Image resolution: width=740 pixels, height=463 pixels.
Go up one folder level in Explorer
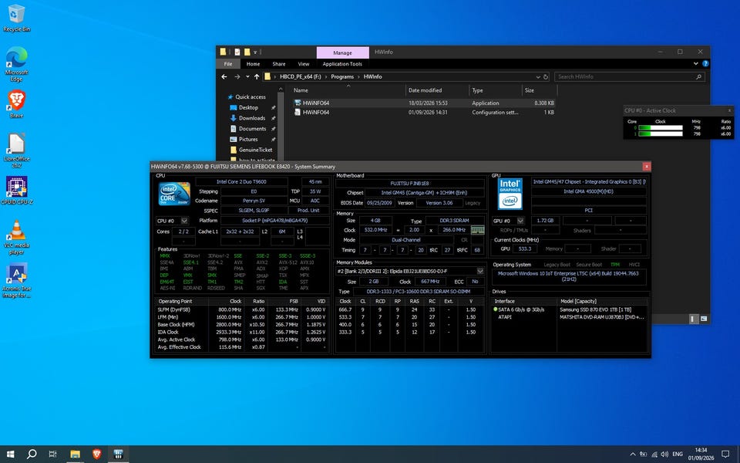click(256, 76)
